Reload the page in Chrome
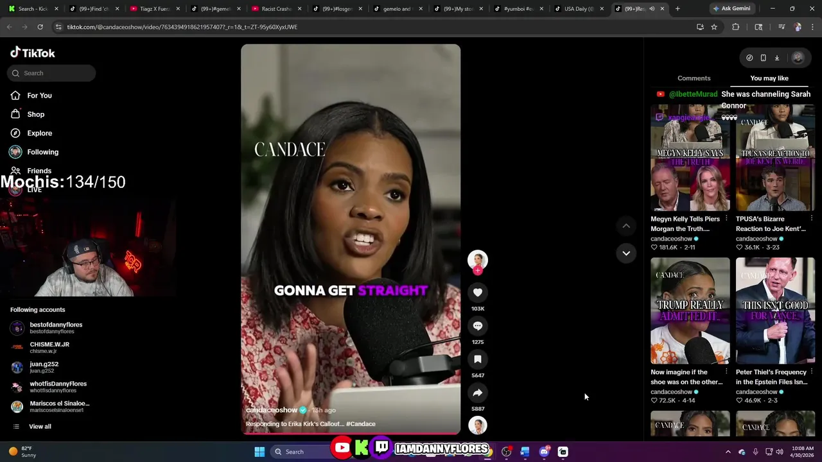This screenshot has width=822, height=462. tap(40, 27)
